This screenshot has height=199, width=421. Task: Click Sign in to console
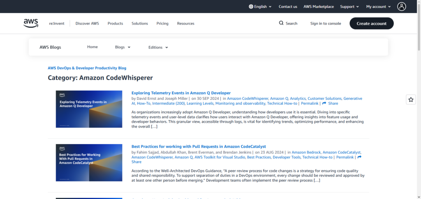tap(326, 23)
